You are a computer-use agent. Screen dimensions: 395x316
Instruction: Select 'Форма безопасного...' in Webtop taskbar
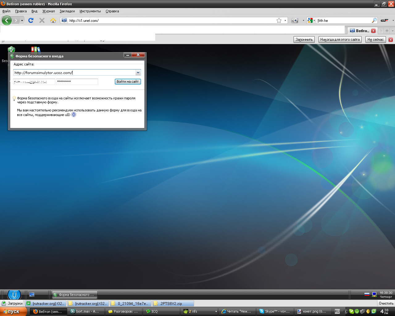(75, 295)
